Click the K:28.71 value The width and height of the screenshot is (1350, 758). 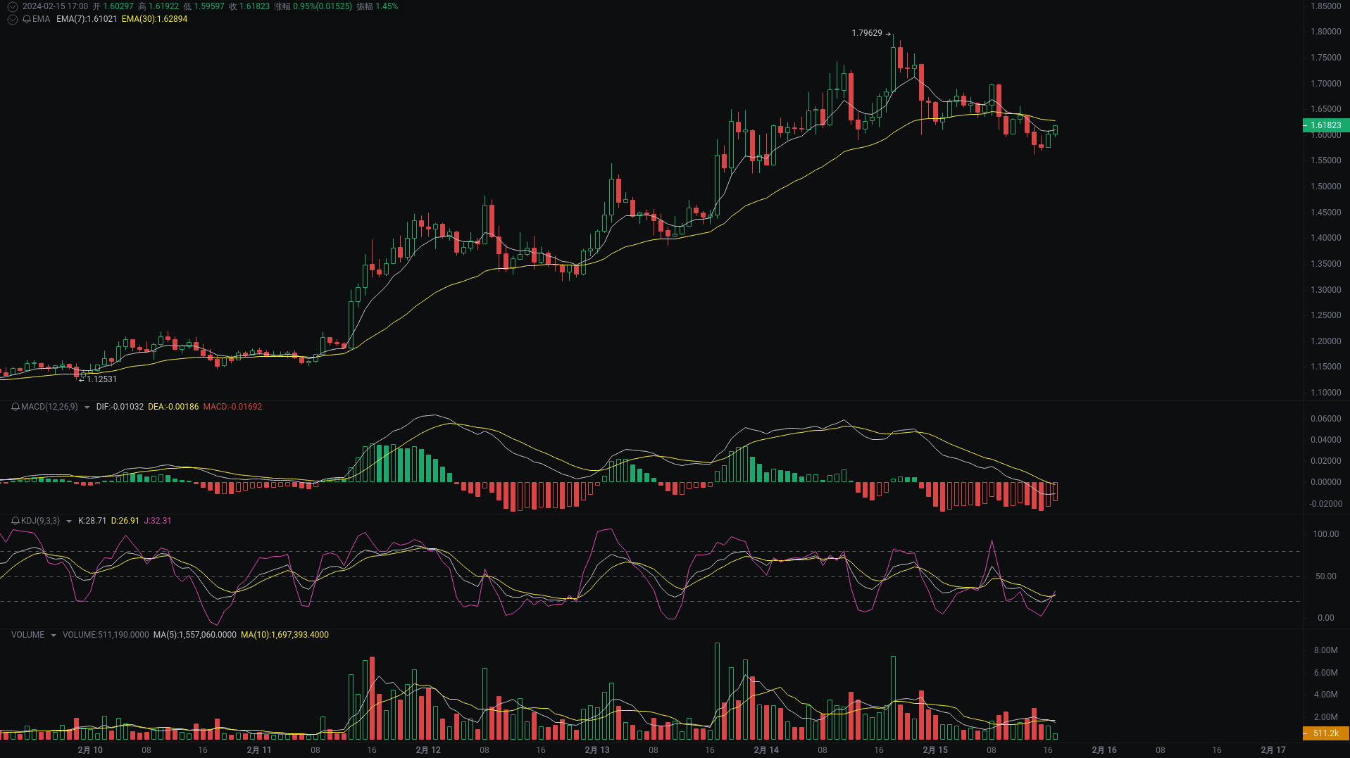click(92, 521)
